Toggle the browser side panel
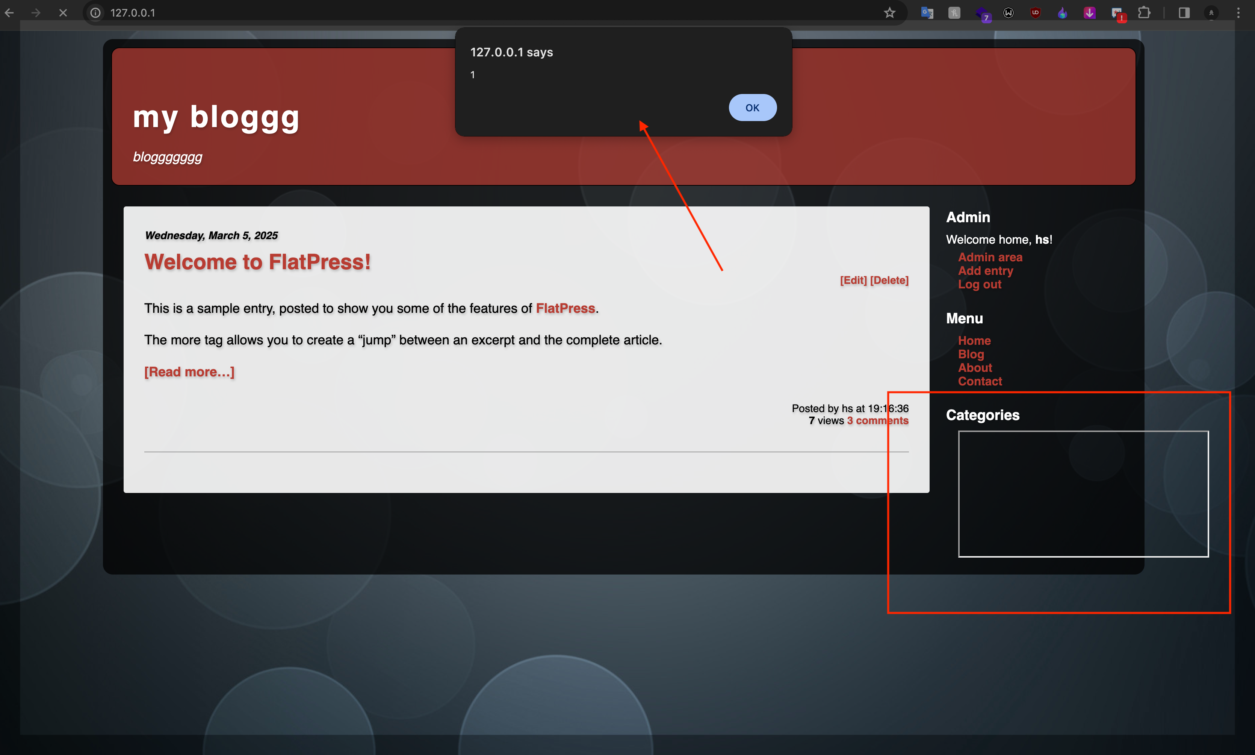The width and height of the screenshot is (1255, 755). (x=1184, y=13)
